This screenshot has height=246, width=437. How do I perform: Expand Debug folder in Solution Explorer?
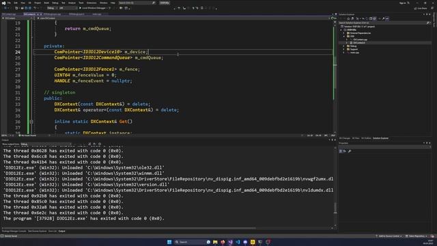(x=344, y=46)
